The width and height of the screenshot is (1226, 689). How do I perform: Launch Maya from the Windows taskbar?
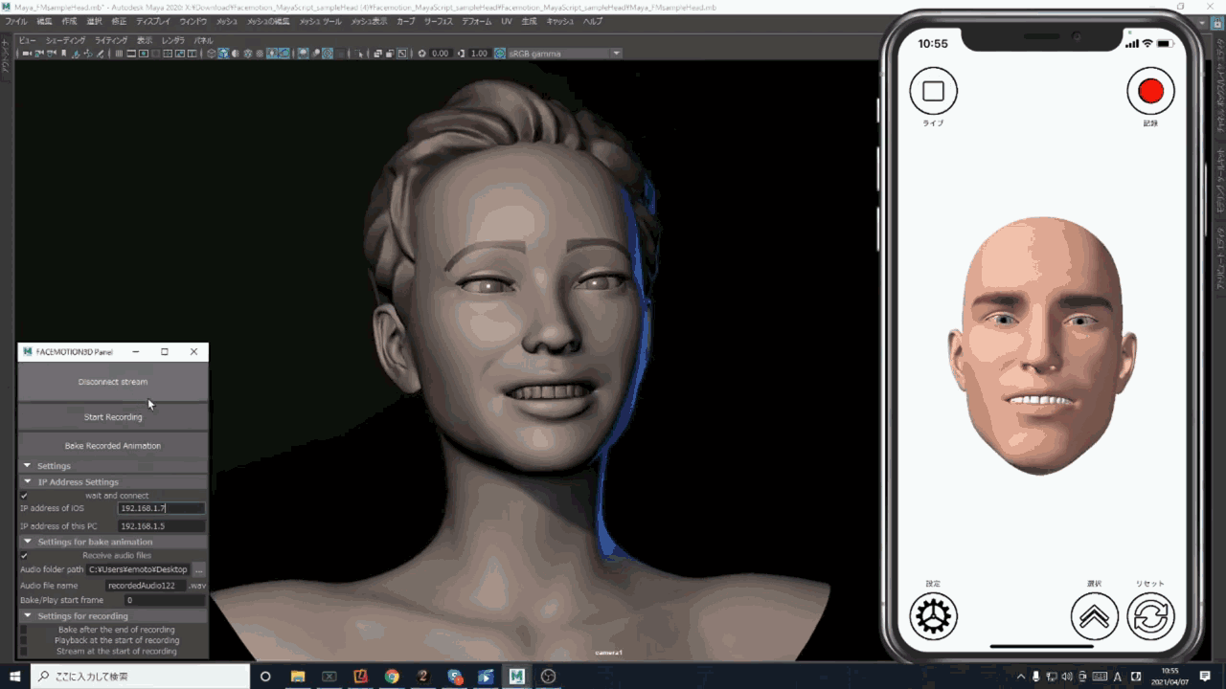tap(517, 676)
